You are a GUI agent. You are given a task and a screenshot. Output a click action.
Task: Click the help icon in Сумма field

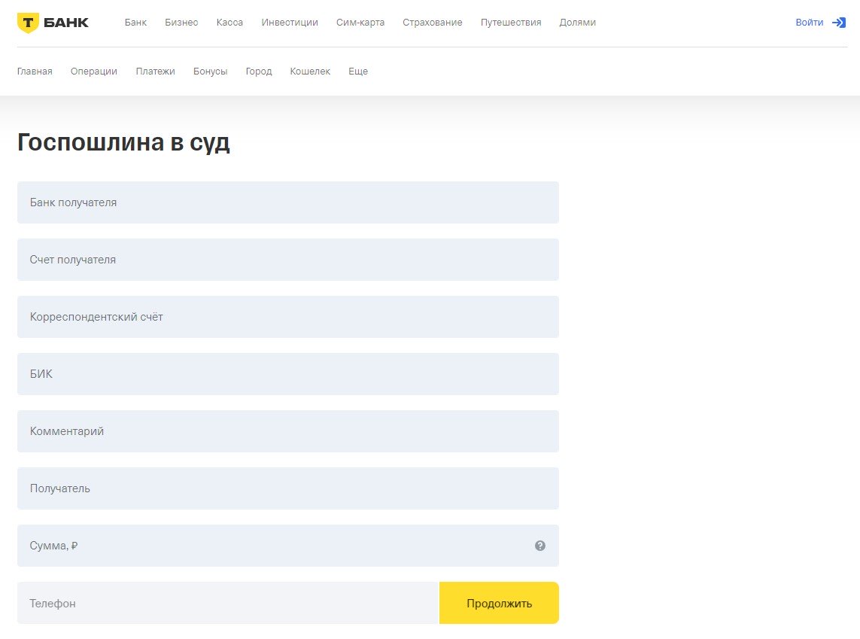click(x=539, y=546)
